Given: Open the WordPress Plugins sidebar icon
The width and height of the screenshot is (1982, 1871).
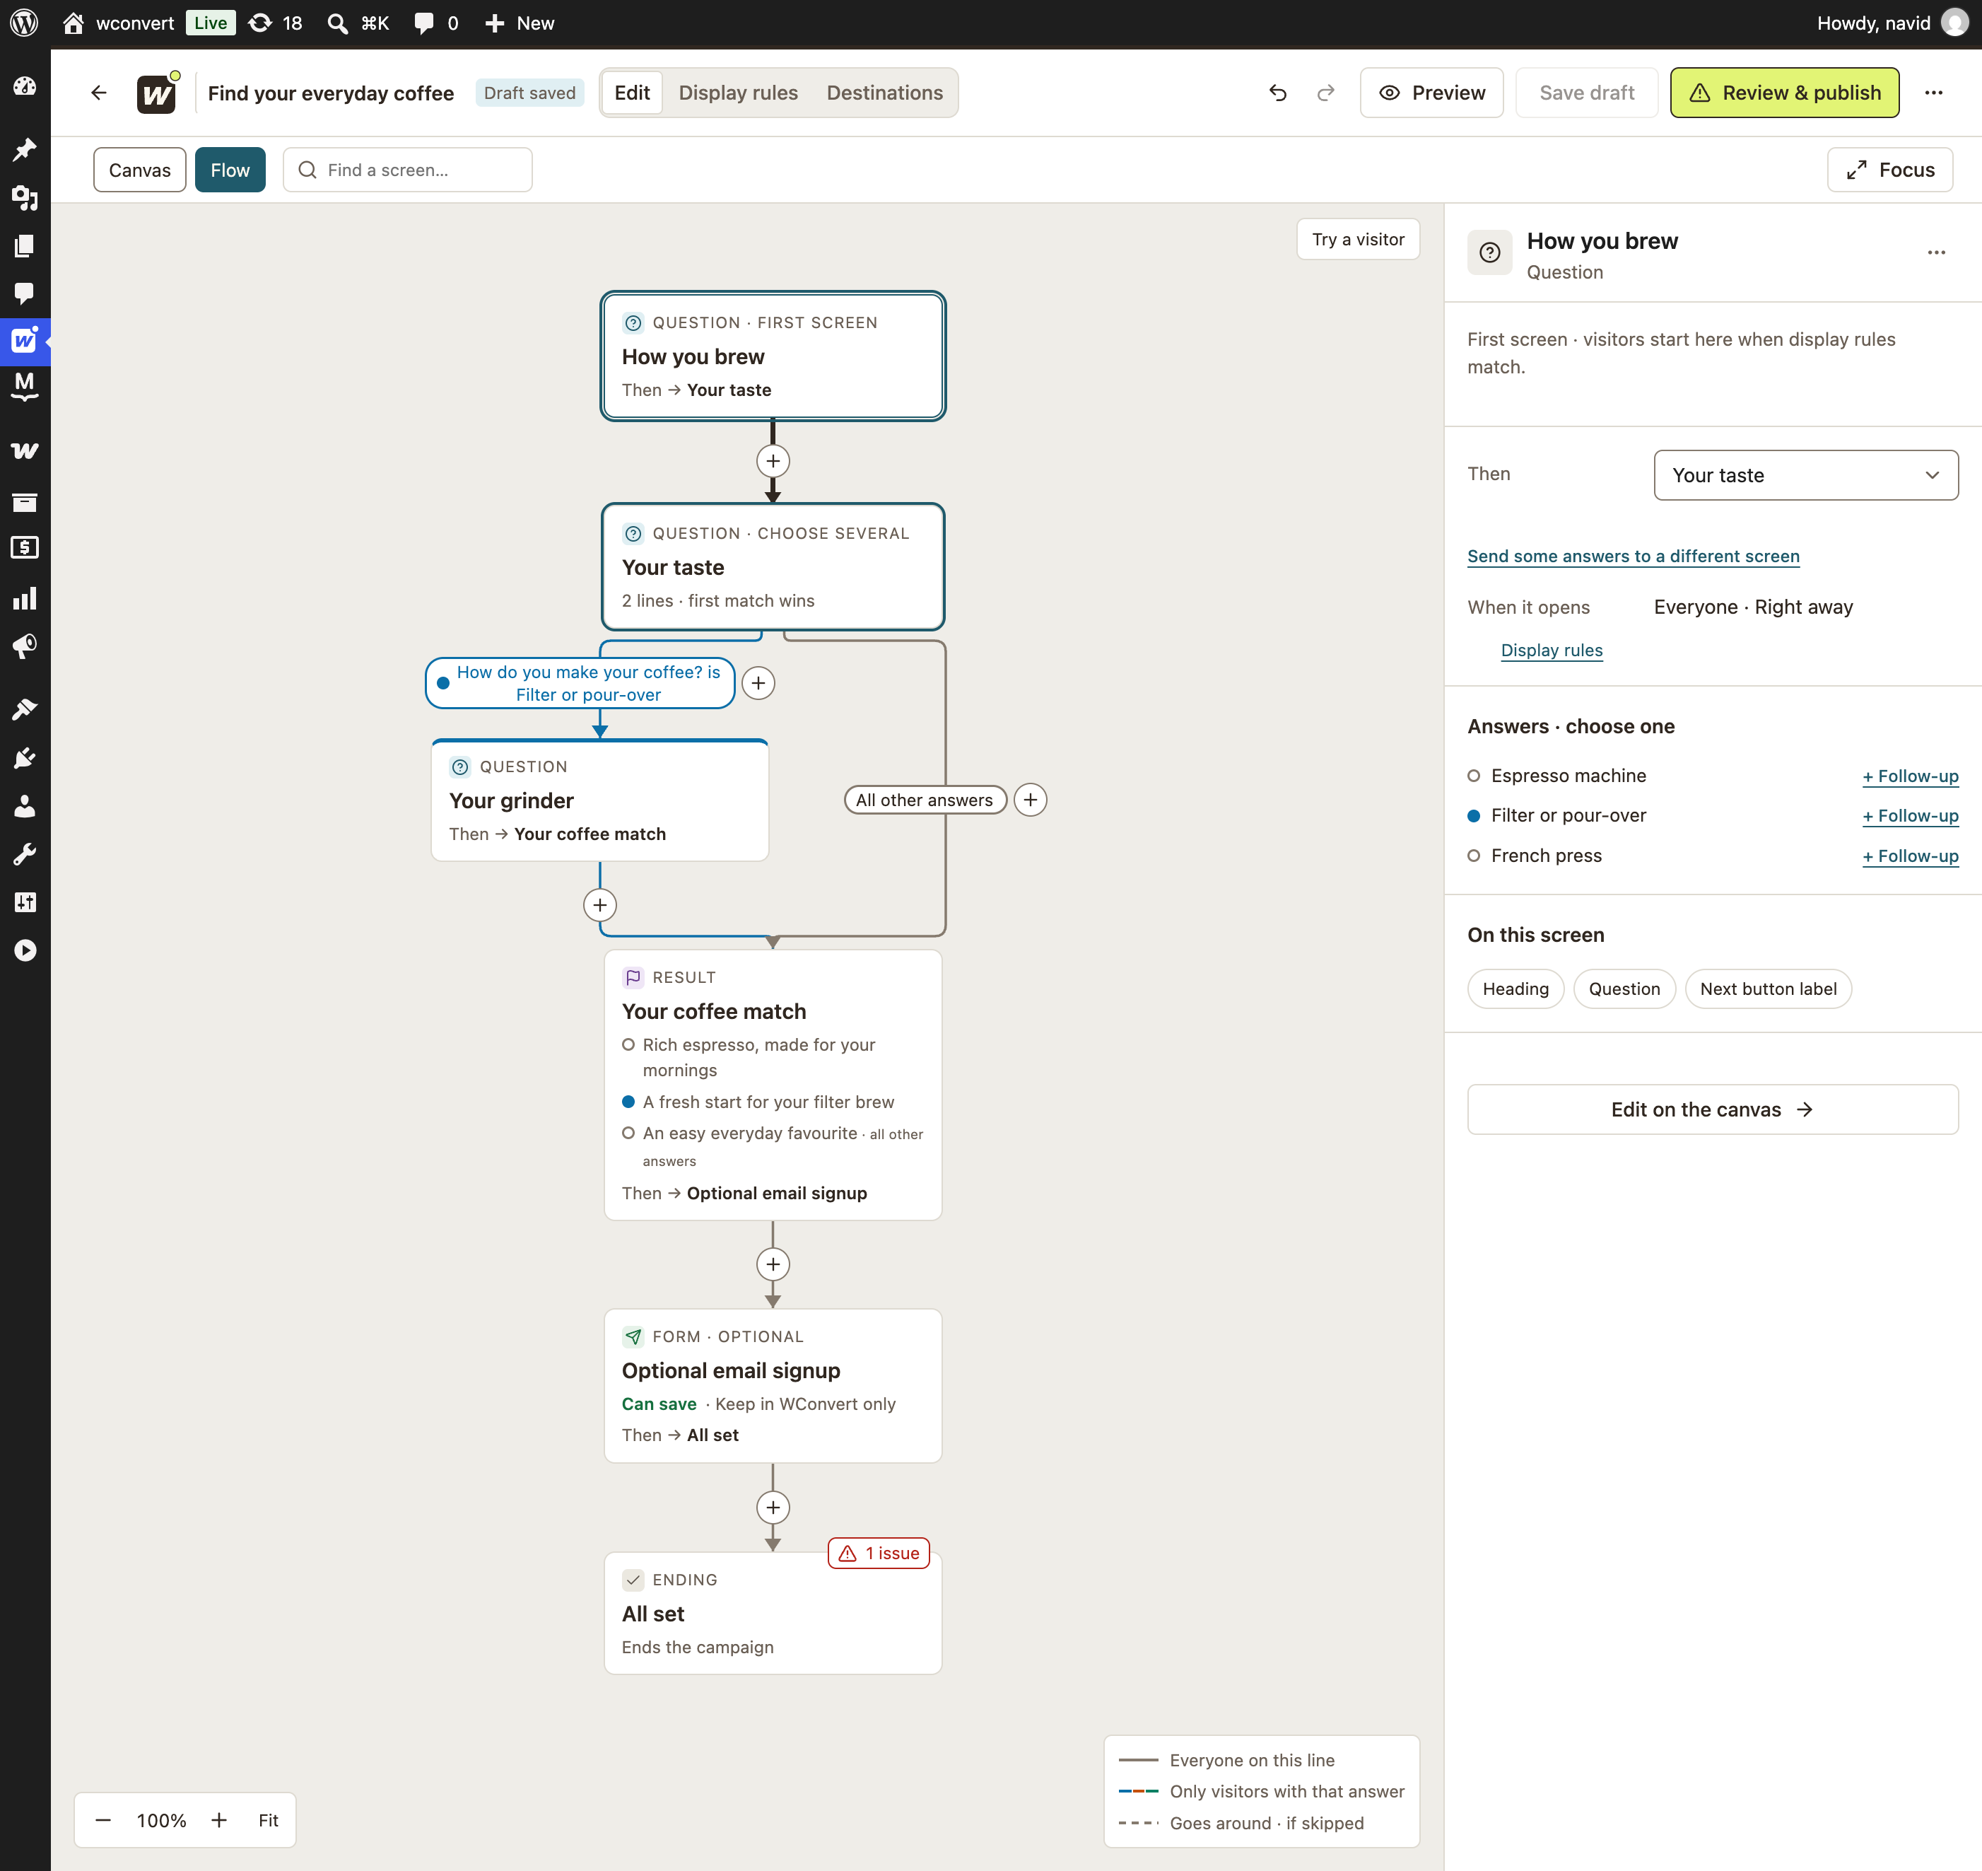Looking at the screenshot, I should 25,758.
